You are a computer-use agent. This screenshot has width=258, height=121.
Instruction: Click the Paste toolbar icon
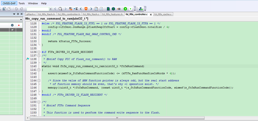[9, 9]
